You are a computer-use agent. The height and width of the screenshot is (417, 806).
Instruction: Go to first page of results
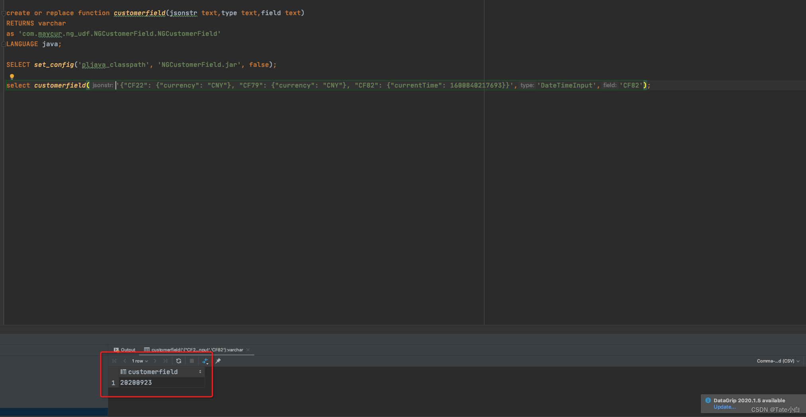pyautogui.click(x=115, y=361)
